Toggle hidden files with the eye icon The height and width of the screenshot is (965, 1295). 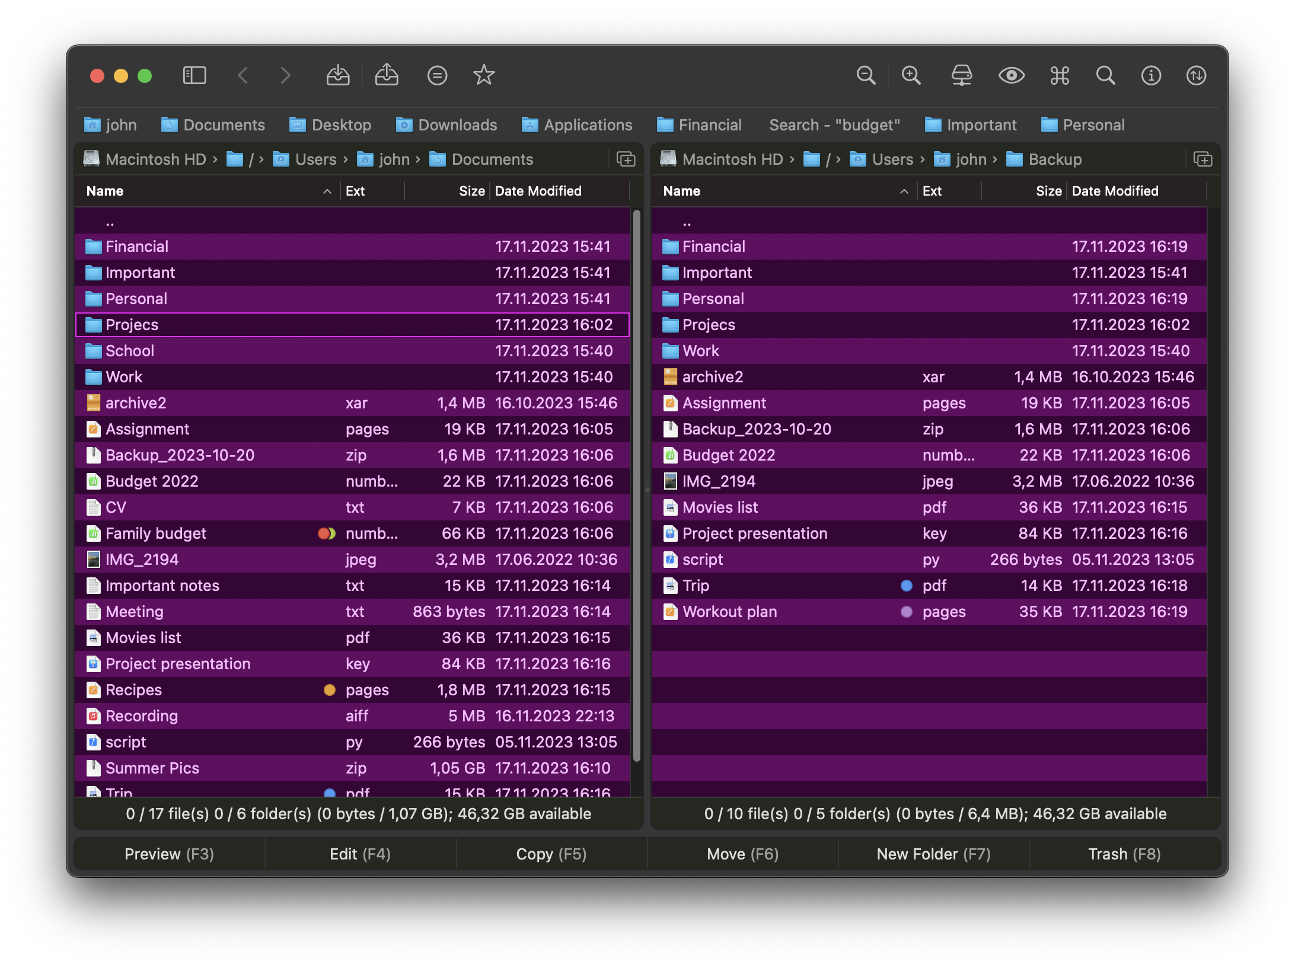(x=1012, y=75)
